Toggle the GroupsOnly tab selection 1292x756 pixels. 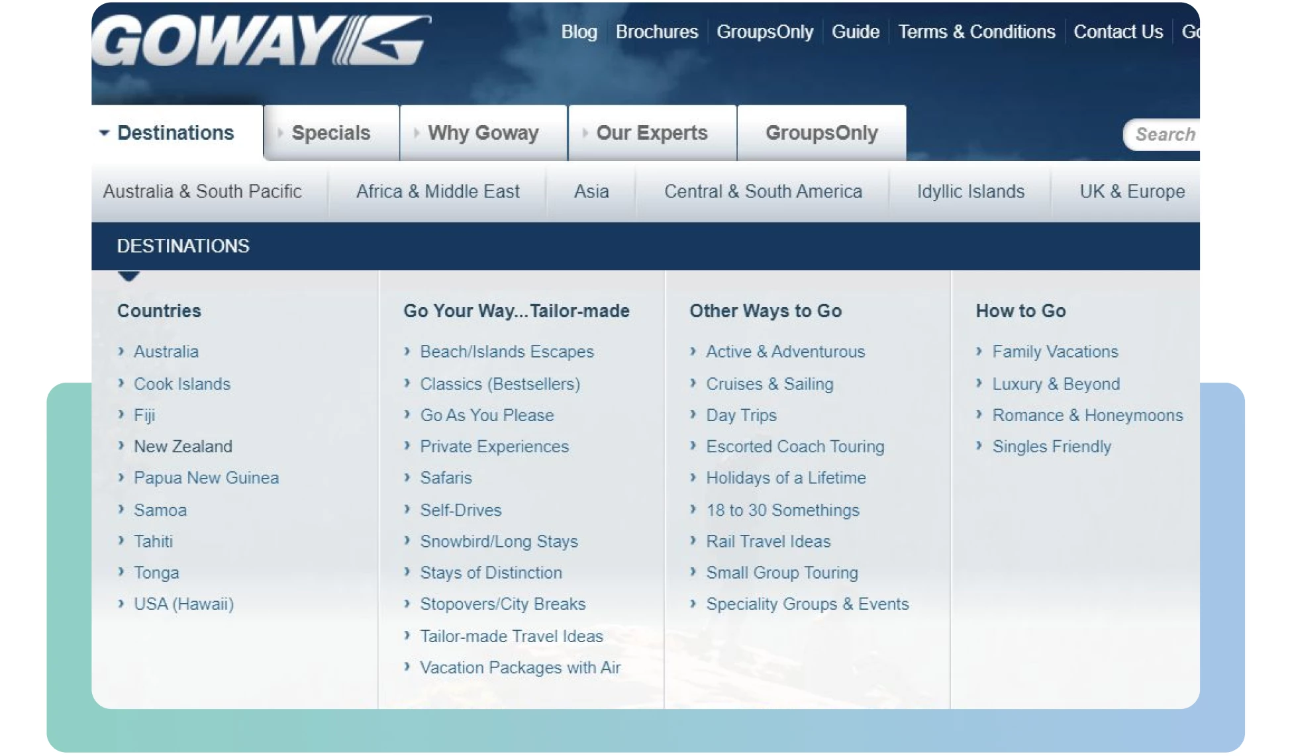coord(819,131)
